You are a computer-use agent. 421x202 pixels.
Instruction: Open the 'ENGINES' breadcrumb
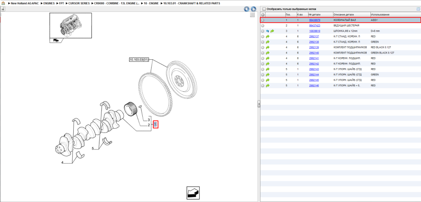[x=49, y=3]
